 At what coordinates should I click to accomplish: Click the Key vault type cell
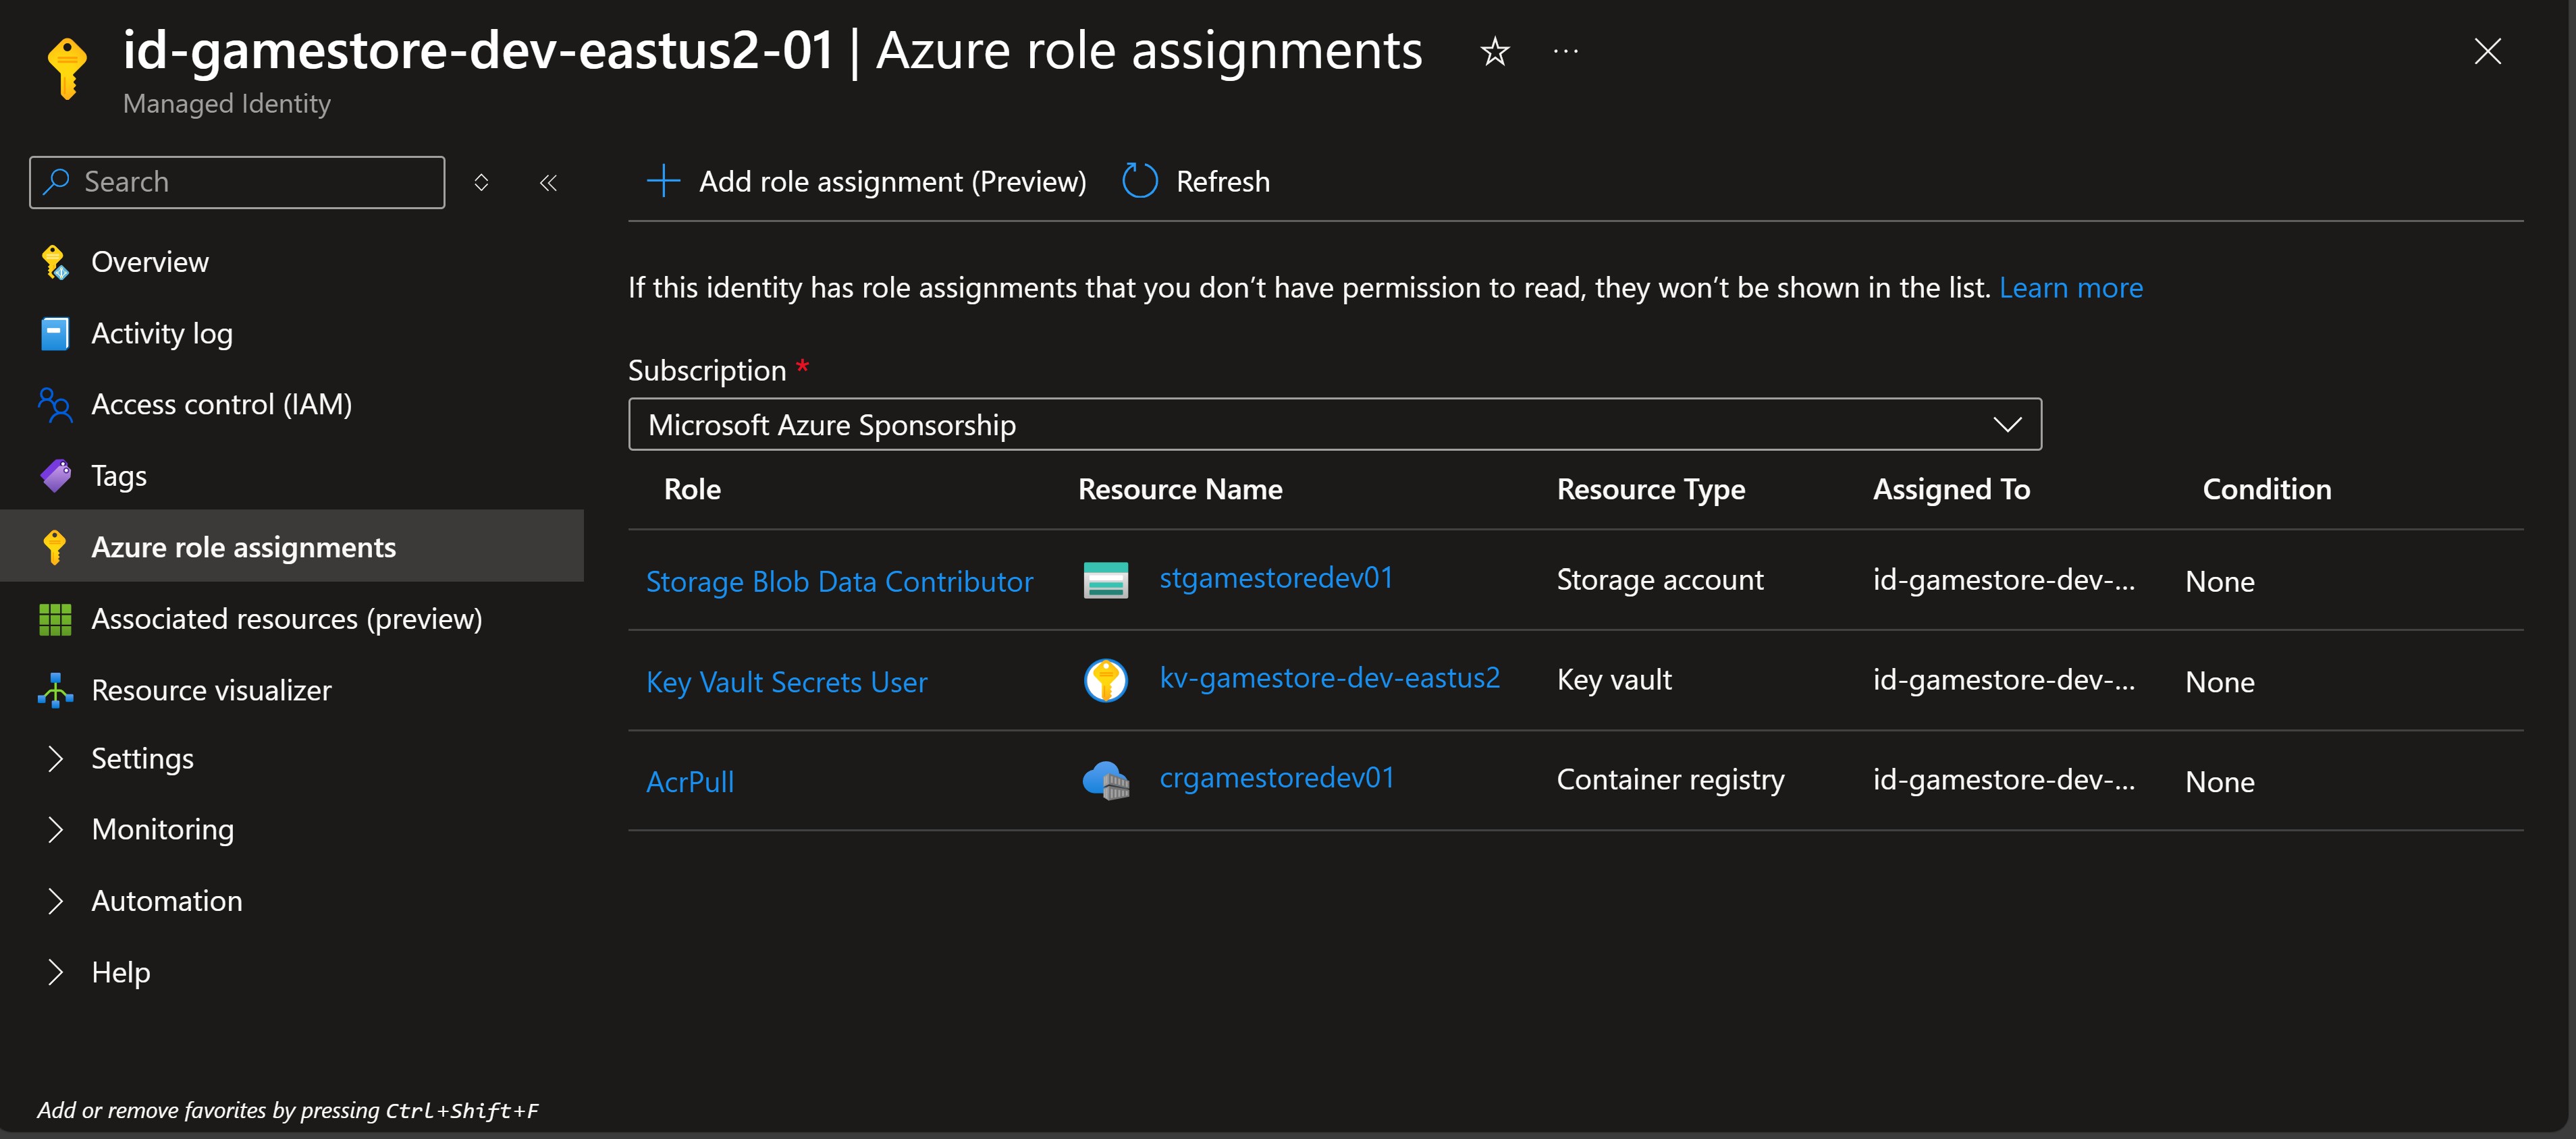click(x=1614, y=680)
